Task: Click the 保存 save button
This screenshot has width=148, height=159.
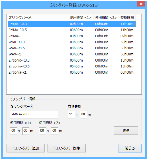Action: (126, 130)
